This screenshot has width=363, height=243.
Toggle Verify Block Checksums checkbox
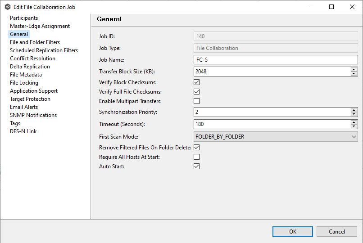196,82
